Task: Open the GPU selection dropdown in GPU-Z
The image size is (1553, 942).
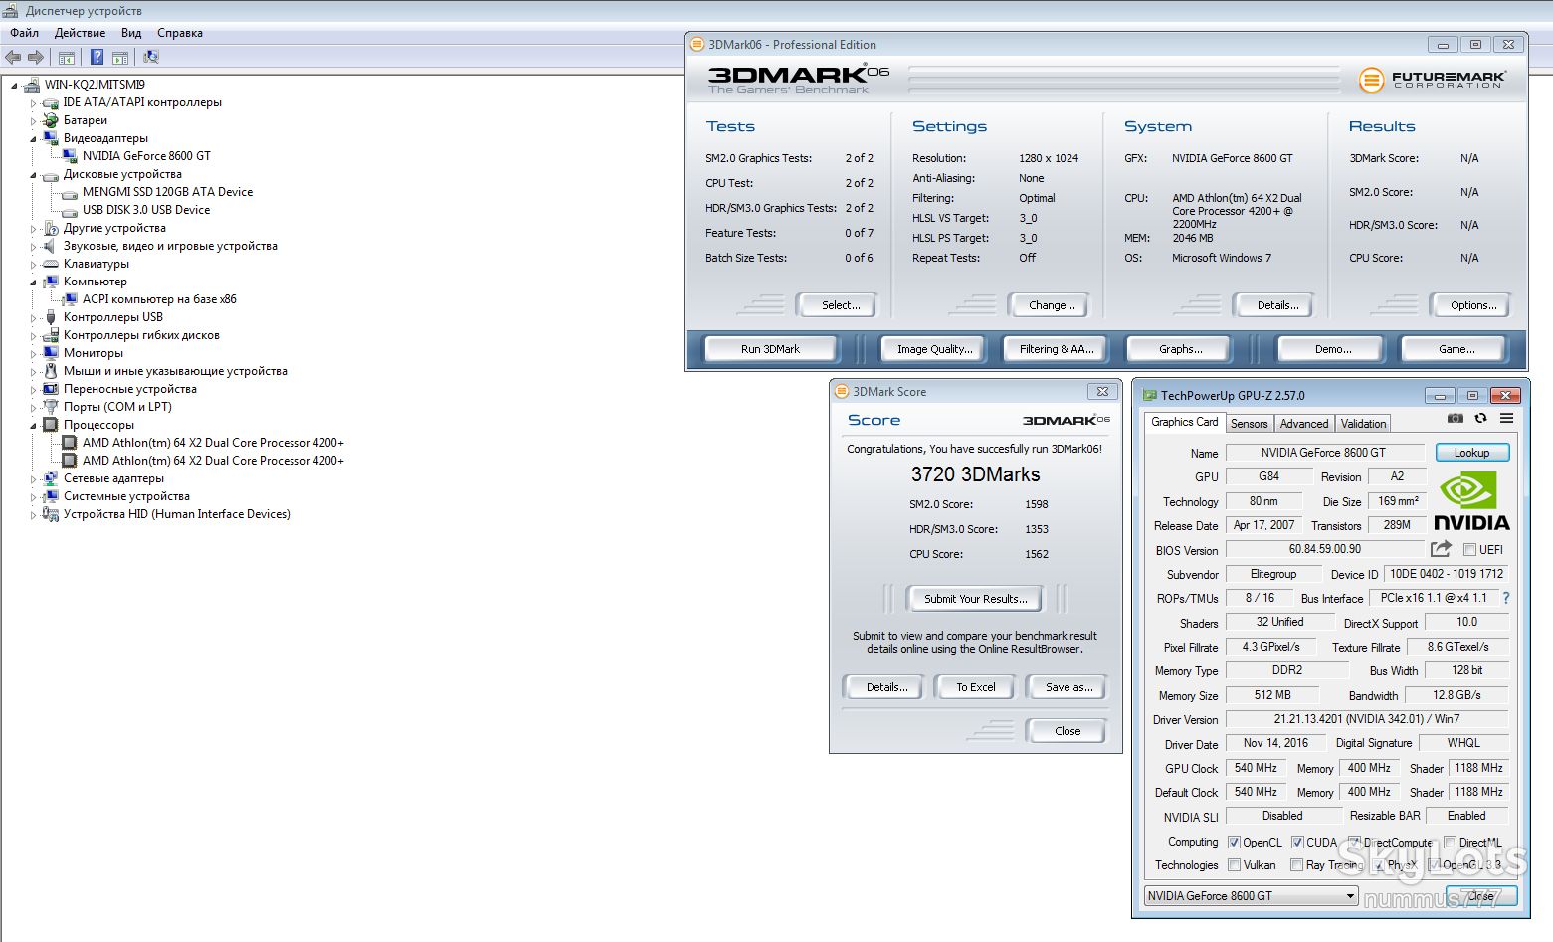Action: click(1252, 896)
